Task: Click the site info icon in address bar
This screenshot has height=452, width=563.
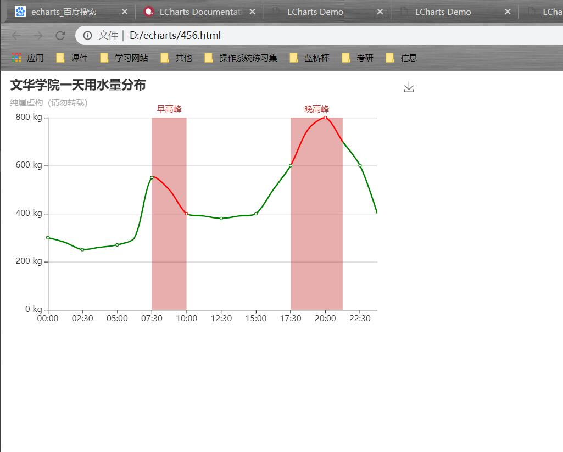Action: coord(87,35)
